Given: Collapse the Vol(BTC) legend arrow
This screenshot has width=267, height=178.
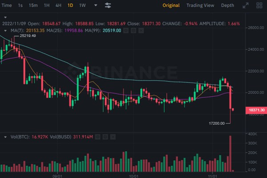Looking at the screenshot, I should pyautogui.click(x=5, y=137).
